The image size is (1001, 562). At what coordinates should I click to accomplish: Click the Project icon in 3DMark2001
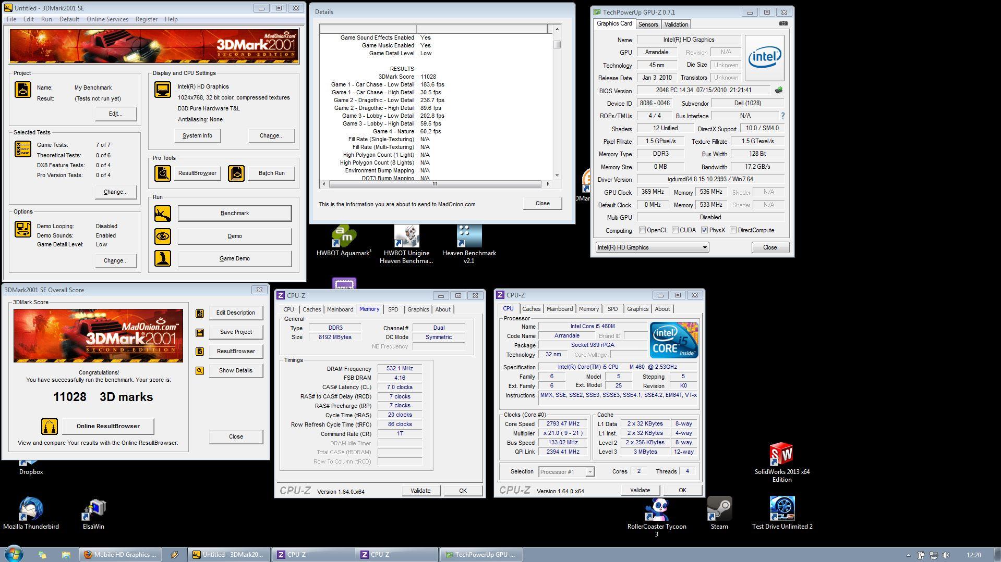click(x=22, y=90)
